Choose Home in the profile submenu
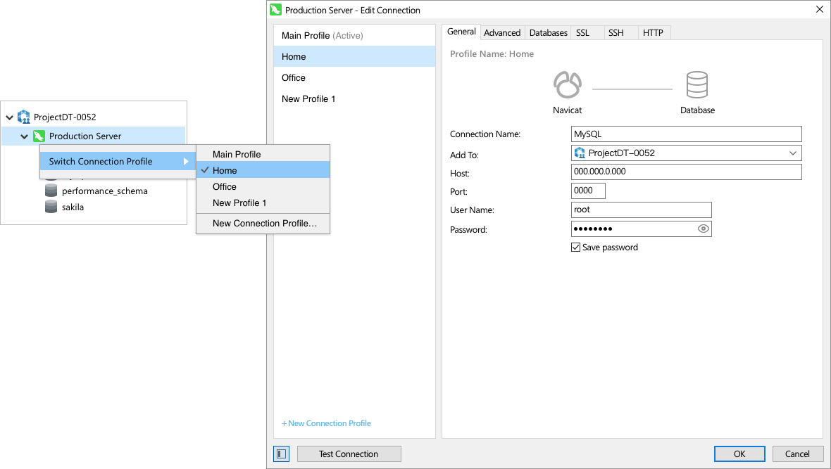 click(263, 170)
